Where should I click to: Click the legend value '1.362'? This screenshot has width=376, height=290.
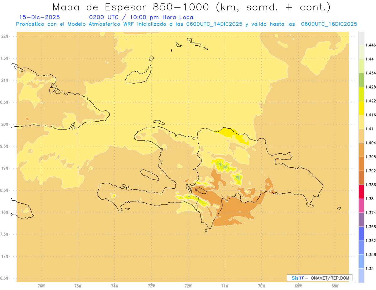370,241
